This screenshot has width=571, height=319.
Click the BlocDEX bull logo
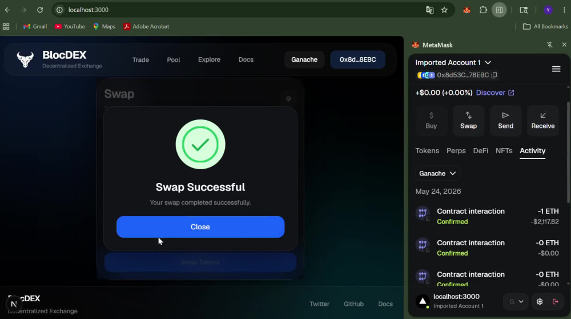[25, 59]
